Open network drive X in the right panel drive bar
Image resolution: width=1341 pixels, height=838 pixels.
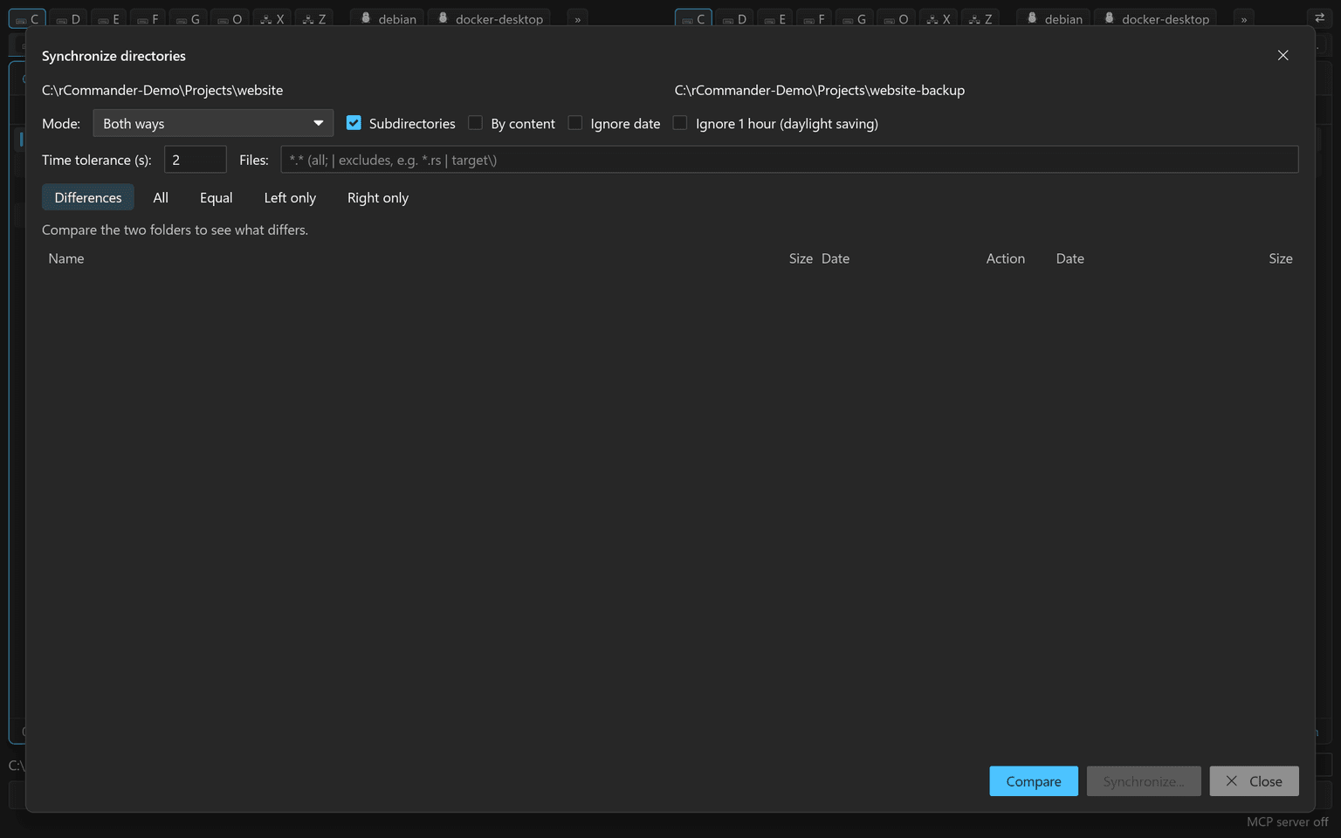pyautogui.click(x=938, y=18)
